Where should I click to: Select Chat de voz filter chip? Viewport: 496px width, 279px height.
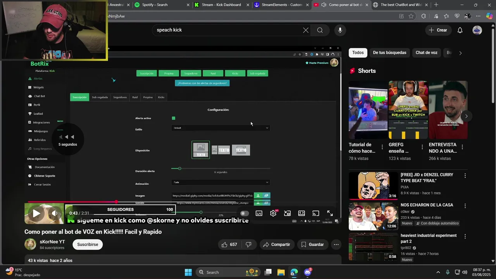tap(426, 53)
